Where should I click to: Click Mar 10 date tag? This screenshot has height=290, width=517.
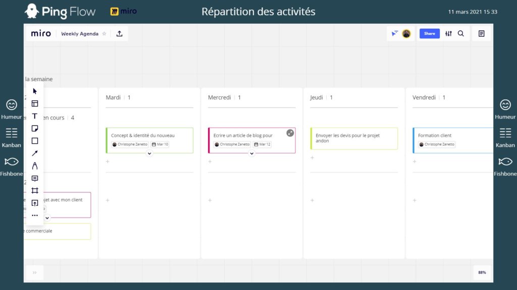click(160, 144)
